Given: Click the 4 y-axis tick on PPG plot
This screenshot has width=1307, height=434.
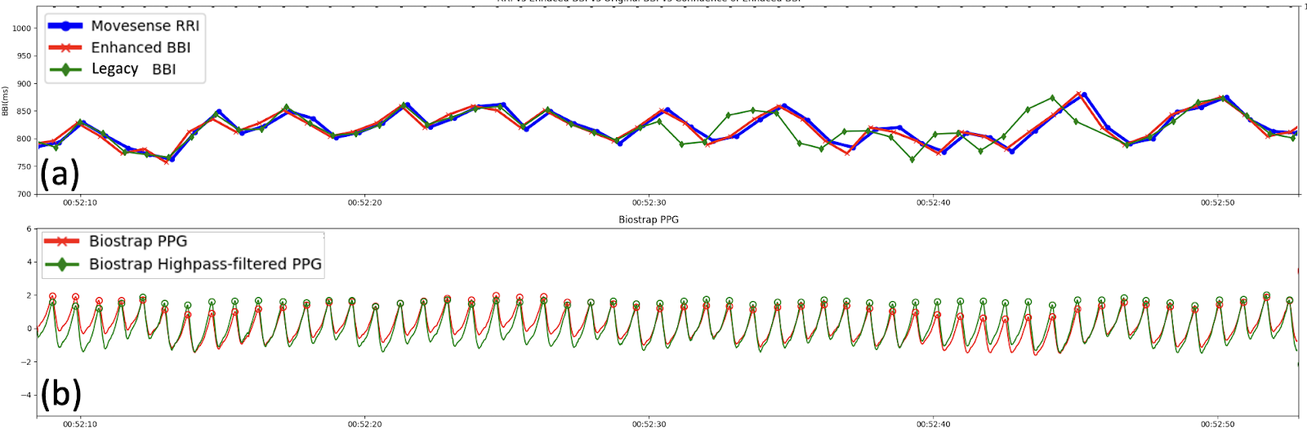Looking at the screenshot, I should (29, 263).
